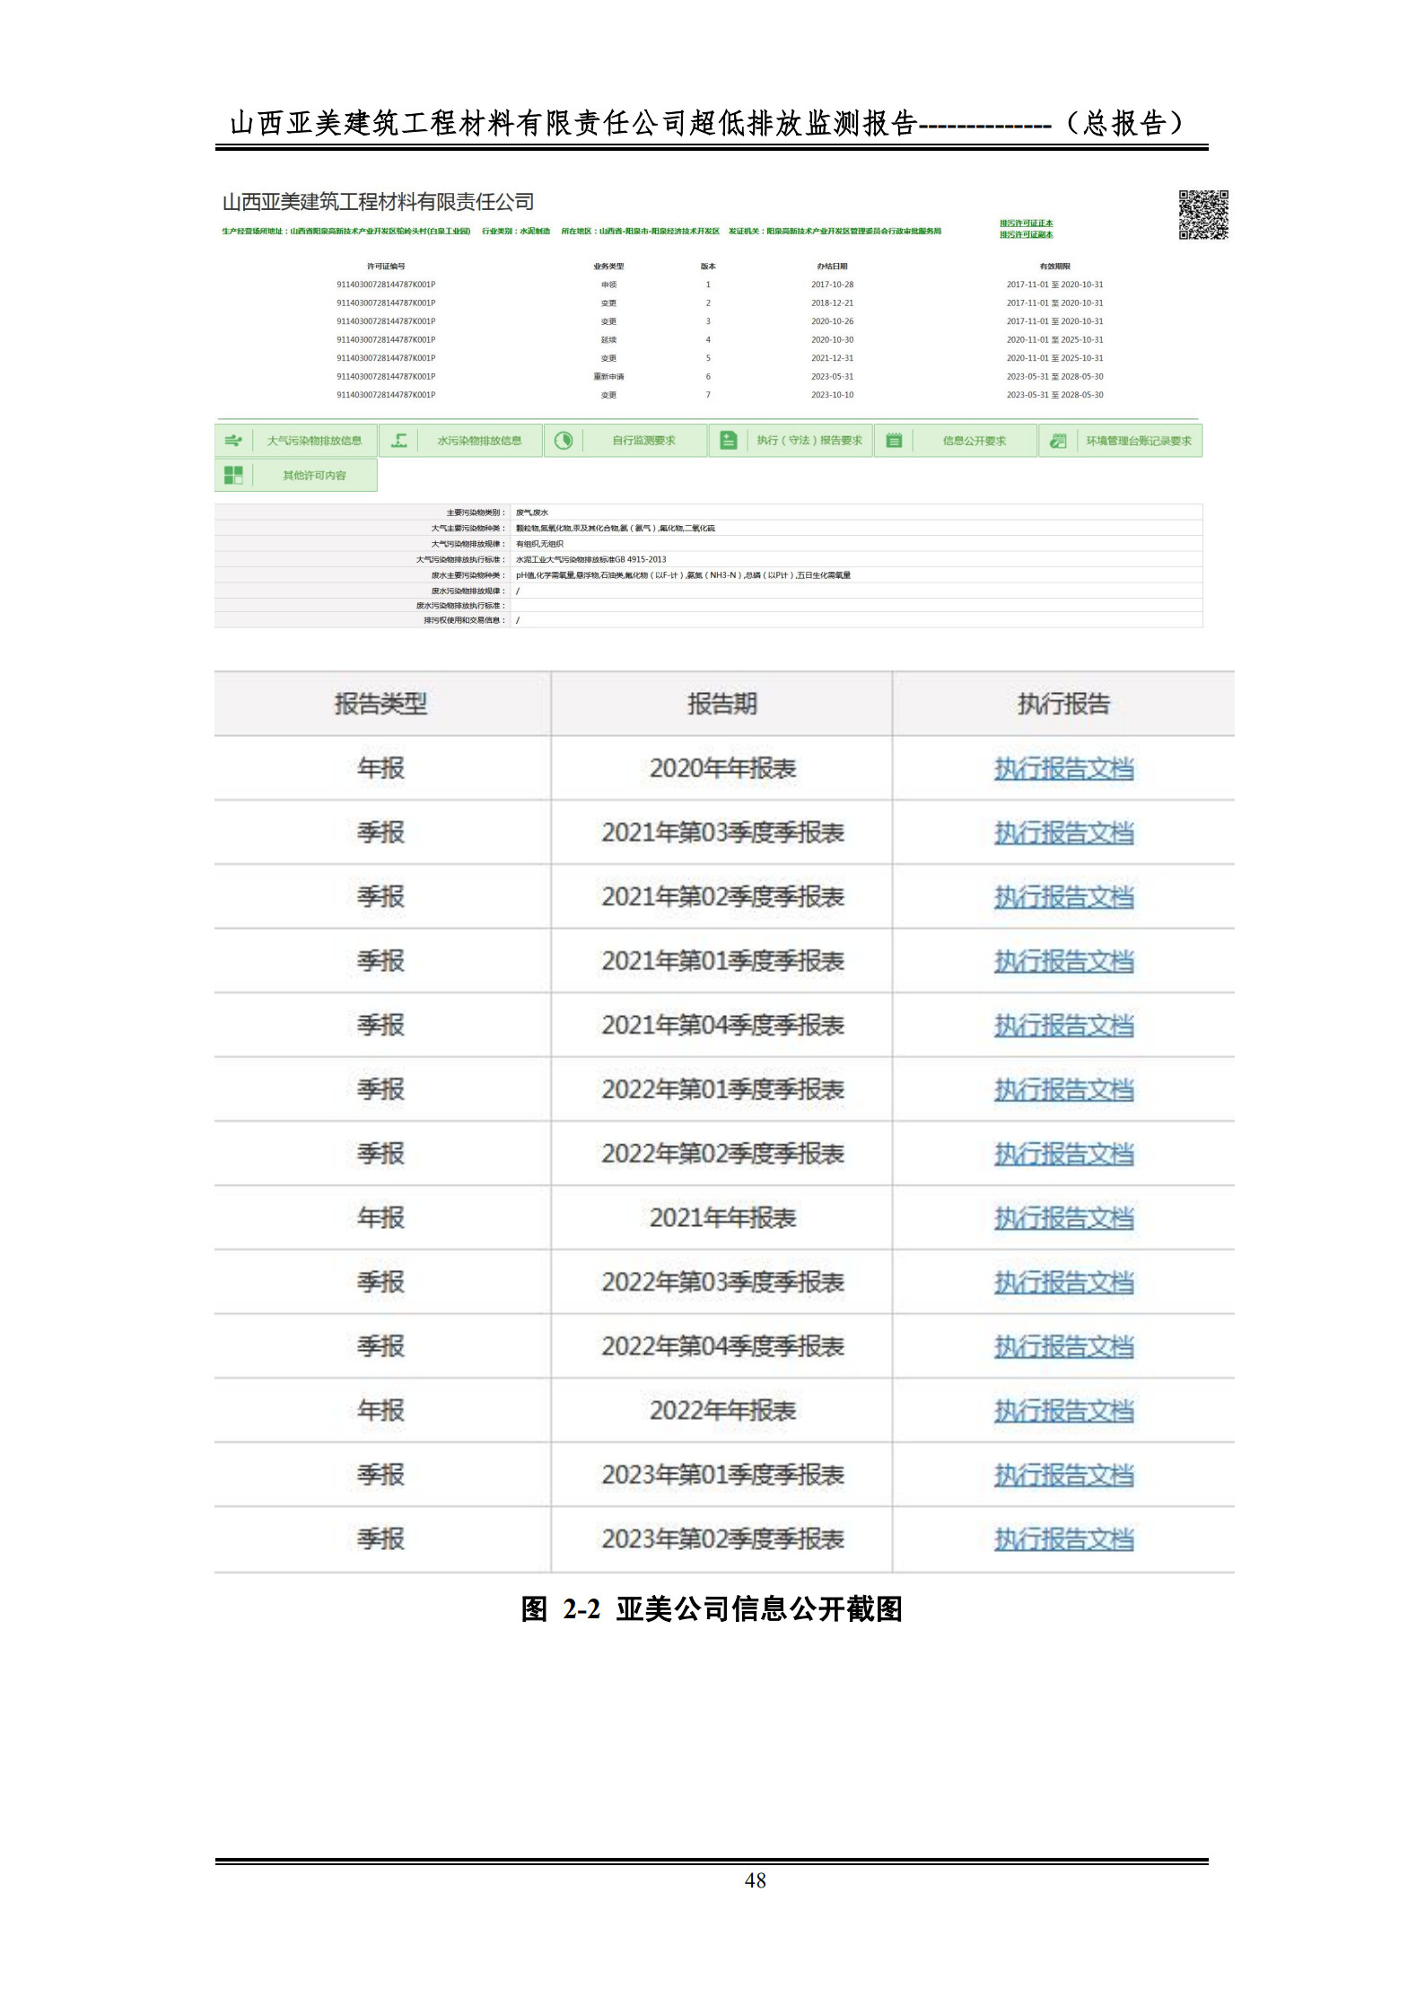Click the 行业类别：水泥制造 text

tap(516, 232)
